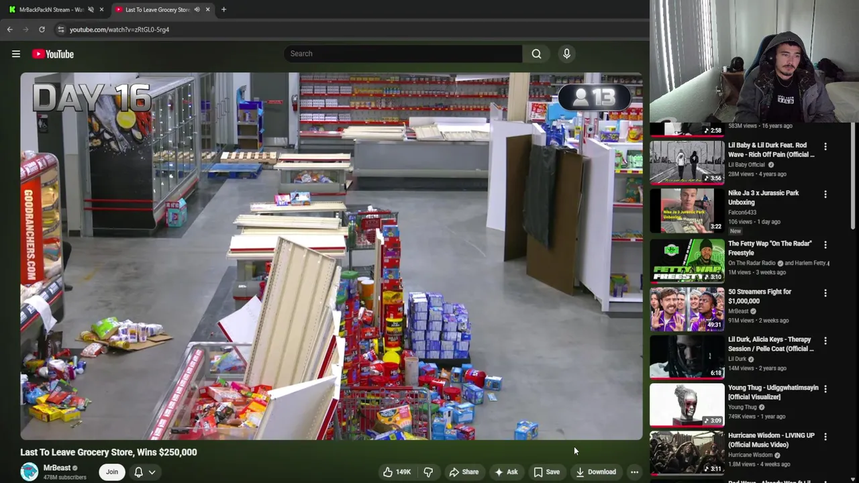Open a new browser tab

tap(223, 9)
